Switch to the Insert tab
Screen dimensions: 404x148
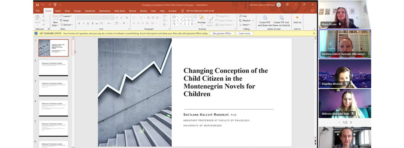pos(58,11)
